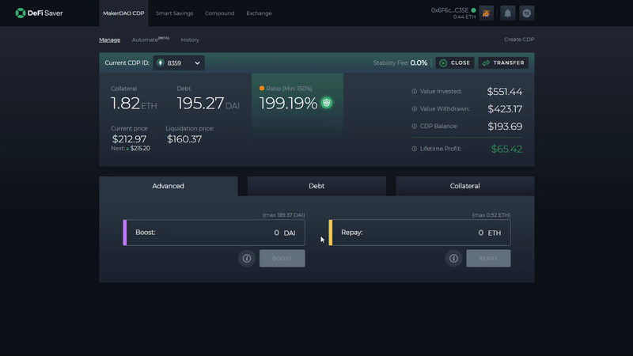Open the transactions TX icon

[526, 13]
